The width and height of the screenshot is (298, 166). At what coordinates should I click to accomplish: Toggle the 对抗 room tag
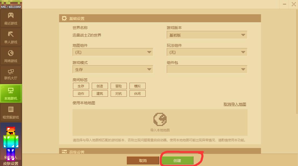point(119,93)
